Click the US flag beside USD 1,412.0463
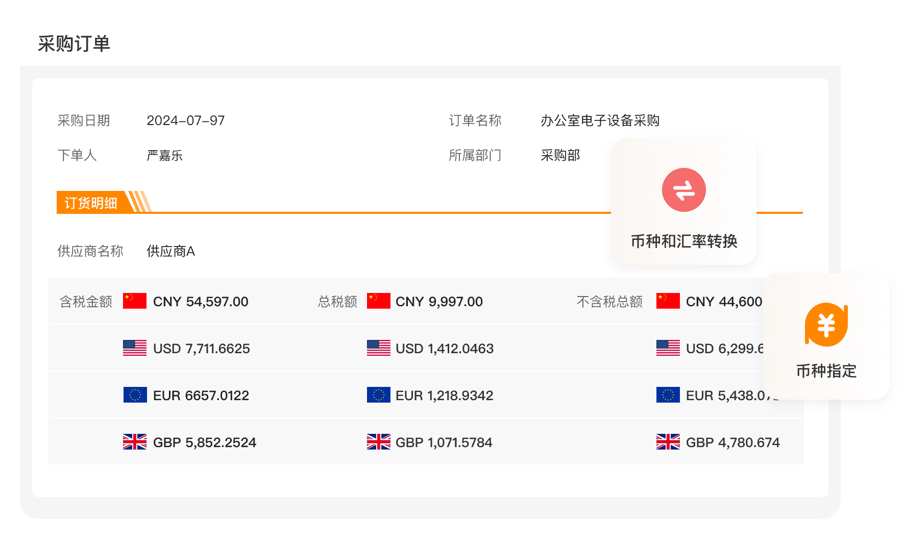 pos(378,348)
